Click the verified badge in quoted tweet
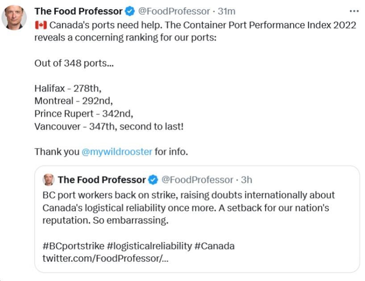The height and width of the screenshot is (281, 365). coord(153,180)
